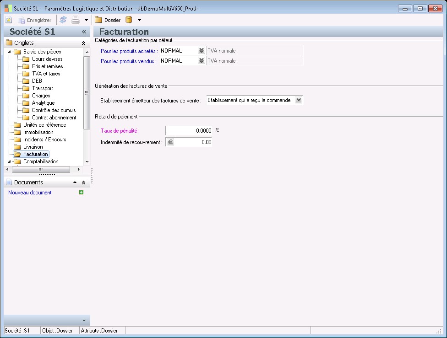Click the euro icon beside Indemnité de recouvrement
Viewport: 447px width, 338px height.
170,142
